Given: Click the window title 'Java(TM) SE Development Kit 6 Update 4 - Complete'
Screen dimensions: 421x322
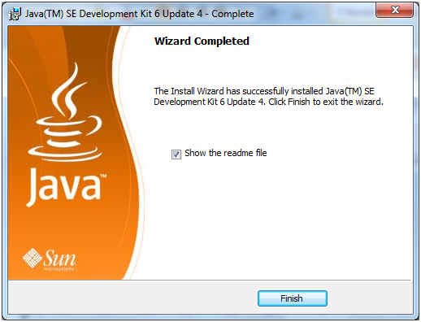Looking at the screenshot, I should (x=139, y=14).
